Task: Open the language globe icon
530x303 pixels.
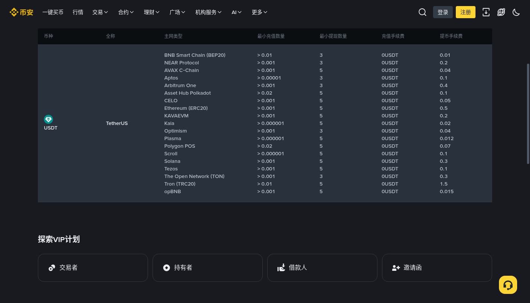Action: click(x=501, y=12)
